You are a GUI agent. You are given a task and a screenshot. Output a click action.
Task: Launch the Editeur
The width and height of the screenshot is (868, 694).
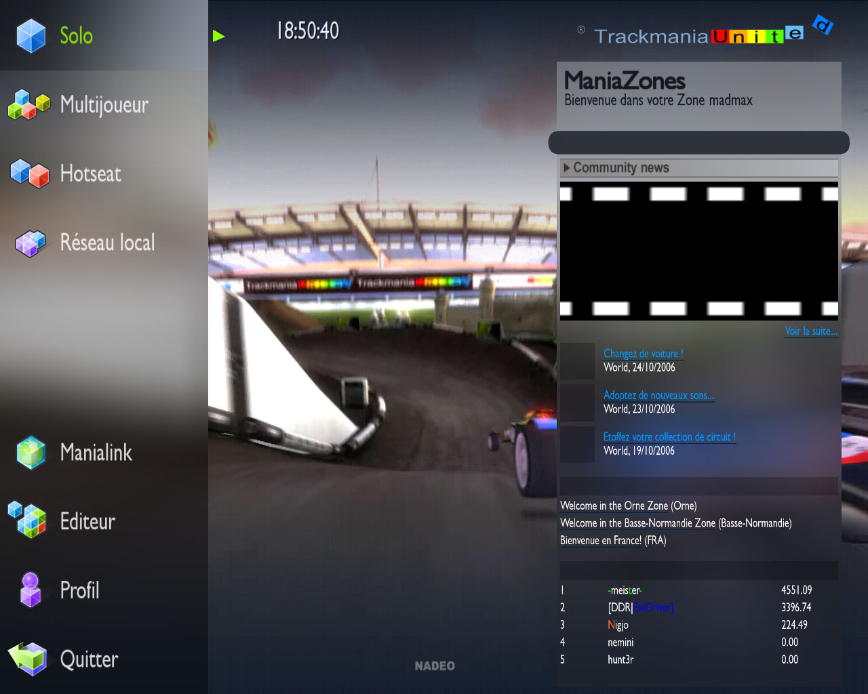click(87, 521)
